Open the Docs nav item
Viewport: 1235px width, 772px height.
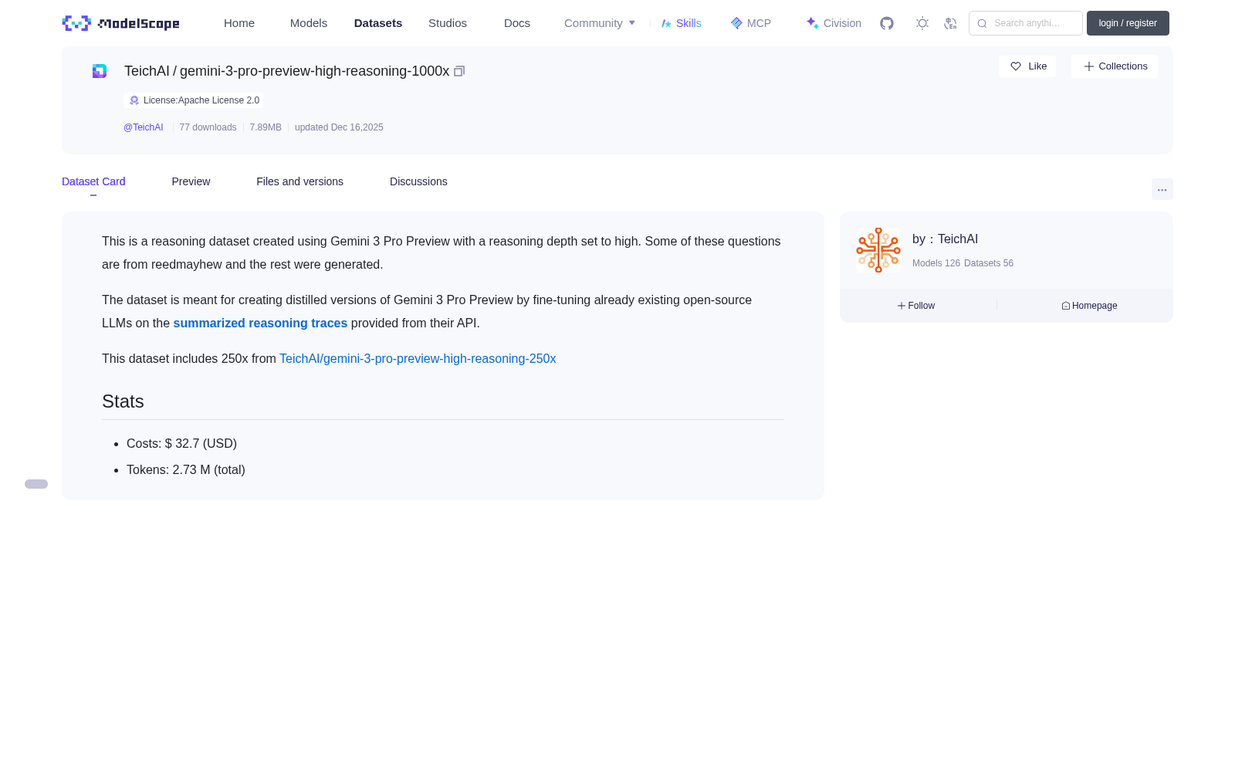point(517,23)
